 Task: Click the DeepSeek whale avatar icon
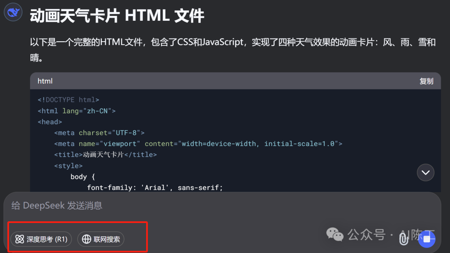click(13, 12)
